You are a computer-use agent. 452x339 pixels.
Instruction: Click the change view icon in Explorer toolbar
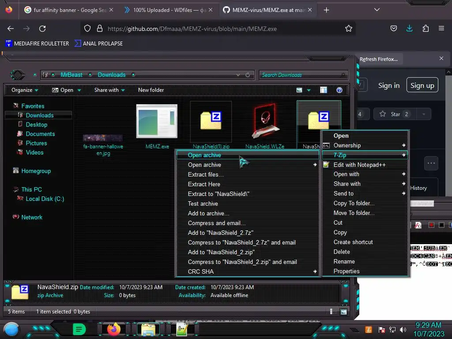point(299,90)
